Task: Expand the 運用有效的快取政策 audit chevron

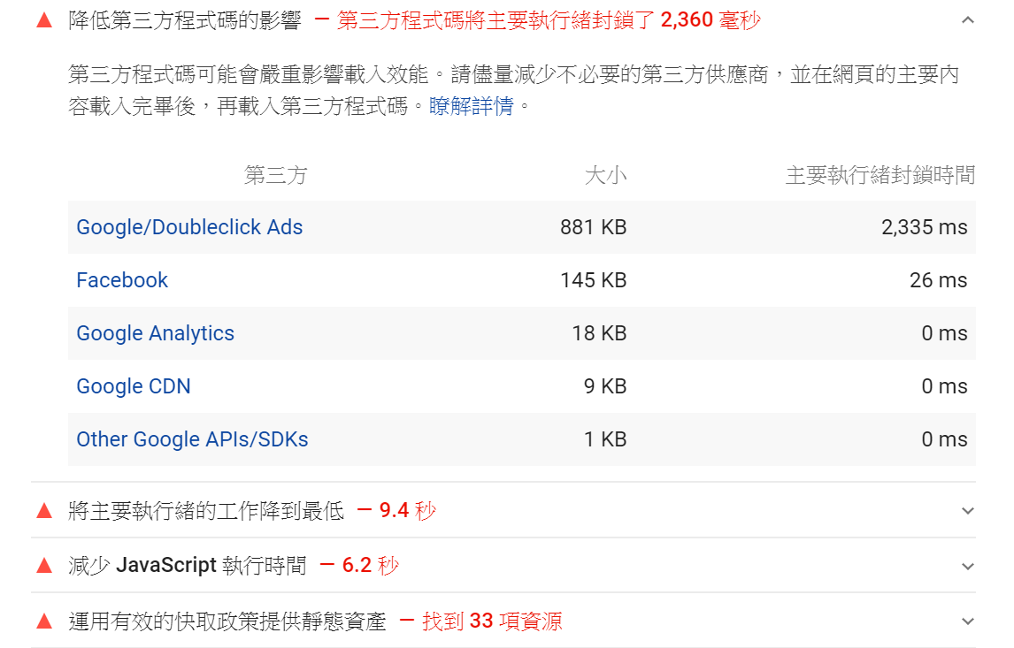Action: [967, 621]
